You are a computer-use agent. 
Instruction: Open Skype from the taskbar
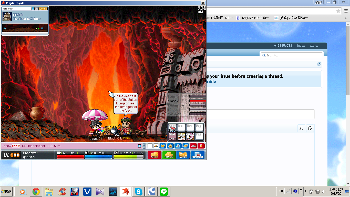138,192
